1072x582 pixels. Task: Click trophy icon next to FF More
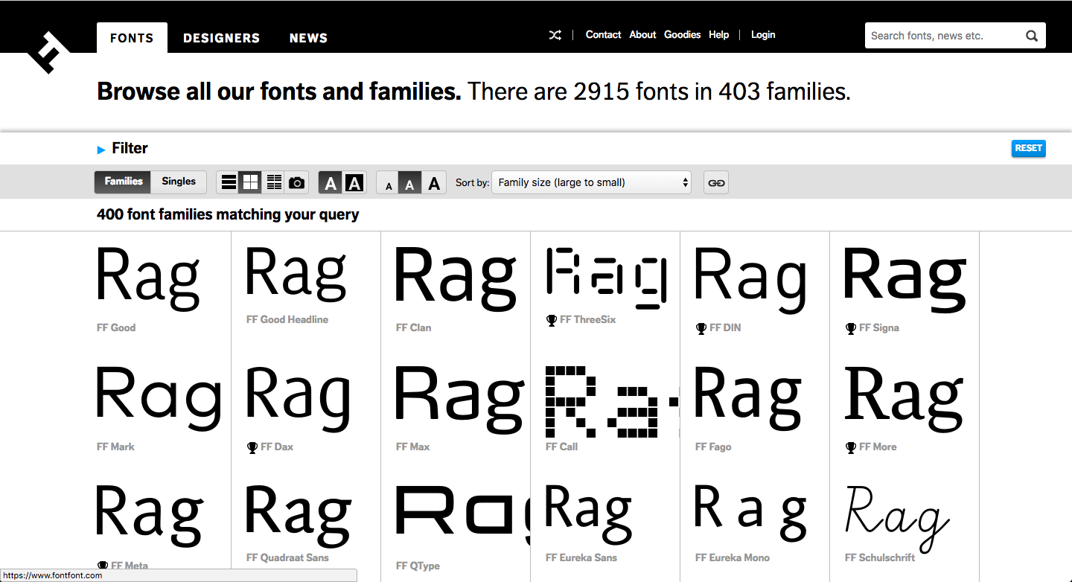851,447
